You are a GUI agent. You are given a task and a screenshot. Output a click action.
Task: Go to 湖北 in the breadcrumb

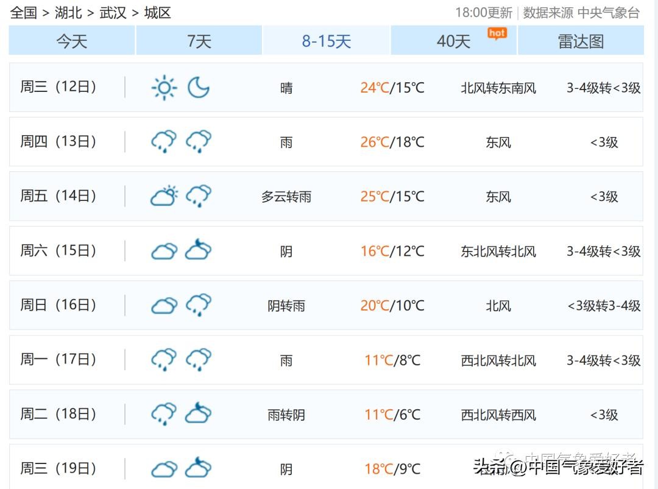pyautogui.click(x=68, y=13)
